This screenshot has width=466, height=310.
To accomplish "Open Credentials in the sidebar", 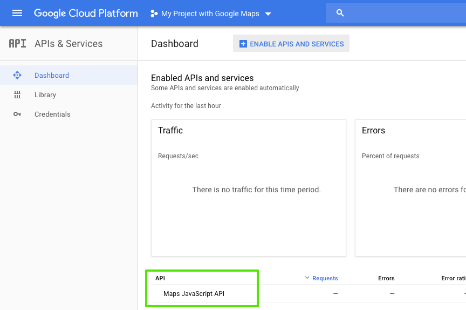I will click(68, 114).
